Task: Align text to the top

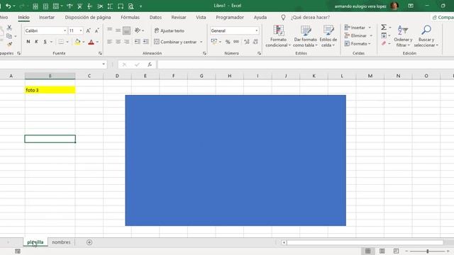Action: click(110, 30)
